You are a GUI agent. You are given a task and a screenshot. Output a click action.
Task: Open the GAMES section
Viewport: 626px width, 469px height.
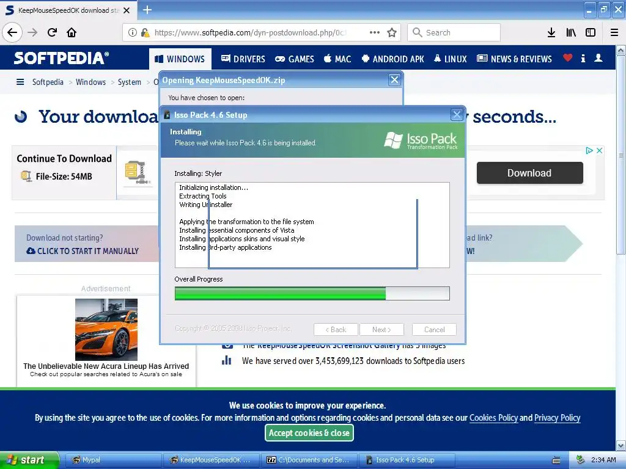point(295,59)
